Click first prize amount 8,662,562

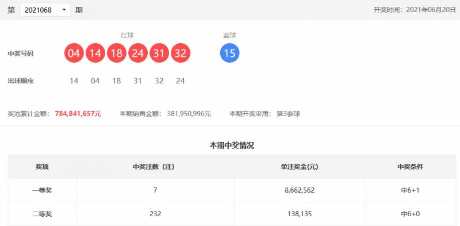pos(300,190)
